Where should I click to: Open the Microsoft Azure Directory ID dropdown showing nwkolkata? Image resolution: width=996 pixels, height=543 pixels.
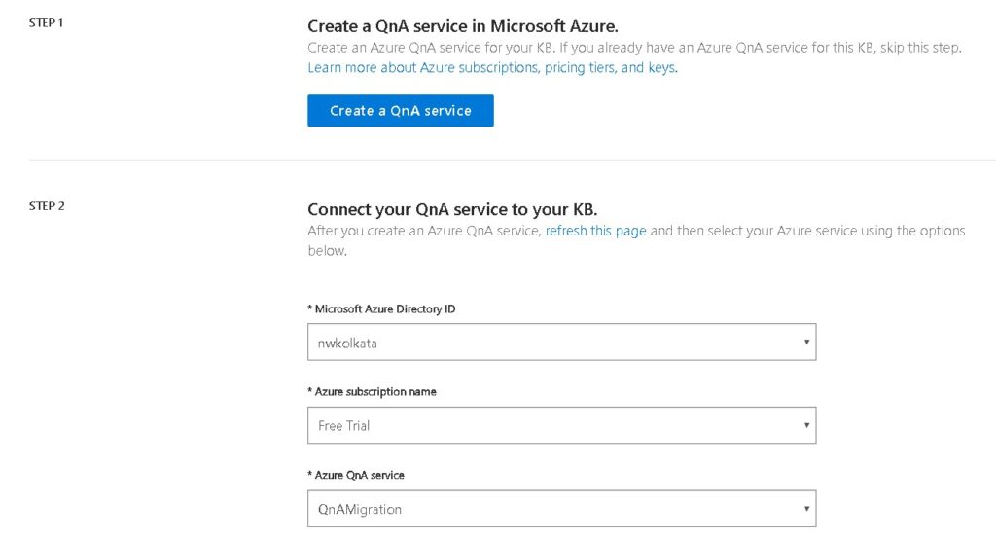[x=561, y=343]
